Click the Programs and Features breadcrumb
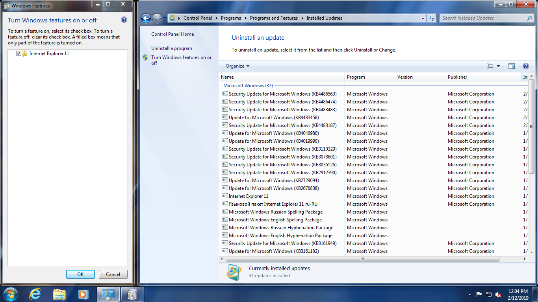538x302 pixels. 274,18
